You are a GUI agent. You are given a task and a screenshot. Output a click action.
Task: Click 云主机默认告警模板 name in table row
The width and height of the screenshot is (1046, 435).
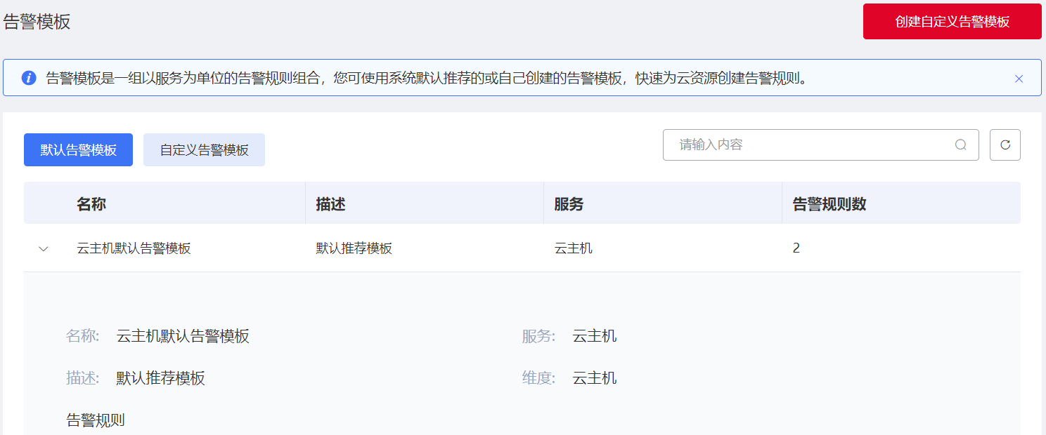point(134,248)
